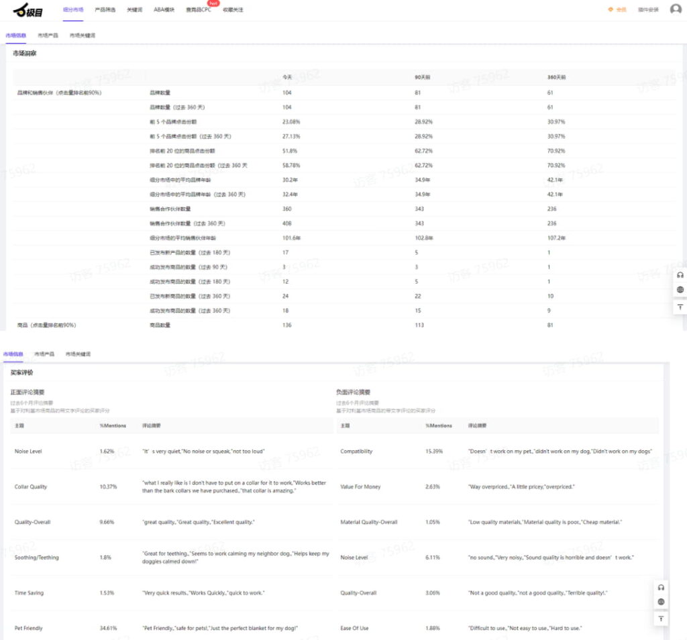
Task: Click globe language icon beside 市场洞察 table
Action: (x=680, y=290)
